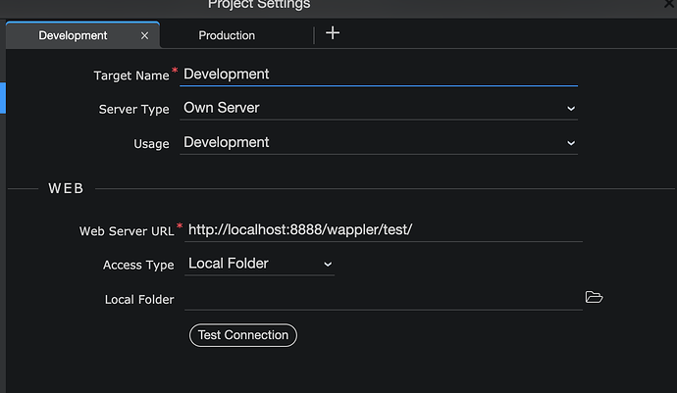677x393 pixels.
Task: Open the Usage dropdown
Action: point(379,143)
